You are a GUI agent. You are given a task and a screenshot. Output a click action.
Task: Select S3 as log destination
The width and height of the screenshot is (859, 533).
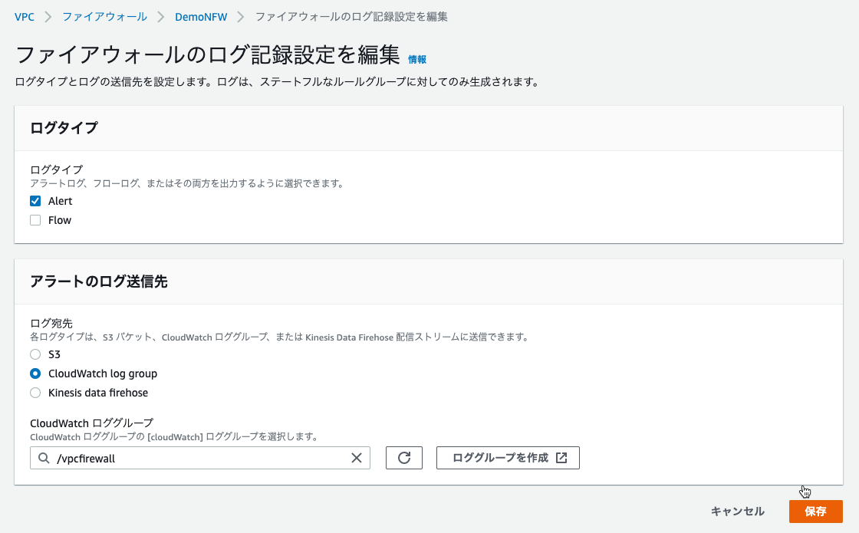[35, 354]
